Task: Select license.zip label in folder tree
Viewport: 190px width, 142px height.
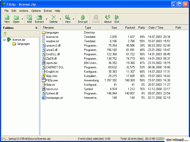Action: 19,40
